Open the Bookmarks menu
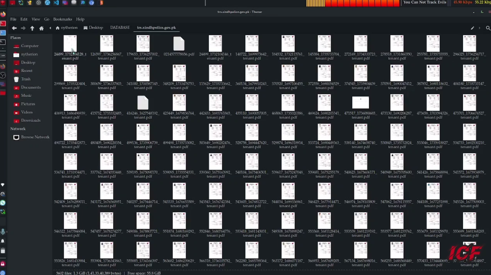 point(62,19)
